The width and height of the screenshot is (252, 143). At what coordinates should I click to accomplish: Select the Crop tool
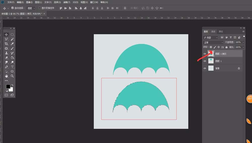[x=7, y=44]
